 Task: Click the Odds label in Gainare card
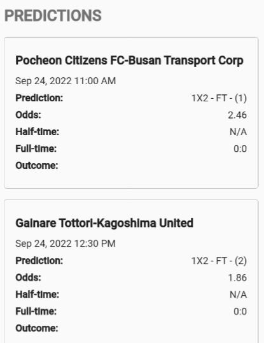click(28, 278)
